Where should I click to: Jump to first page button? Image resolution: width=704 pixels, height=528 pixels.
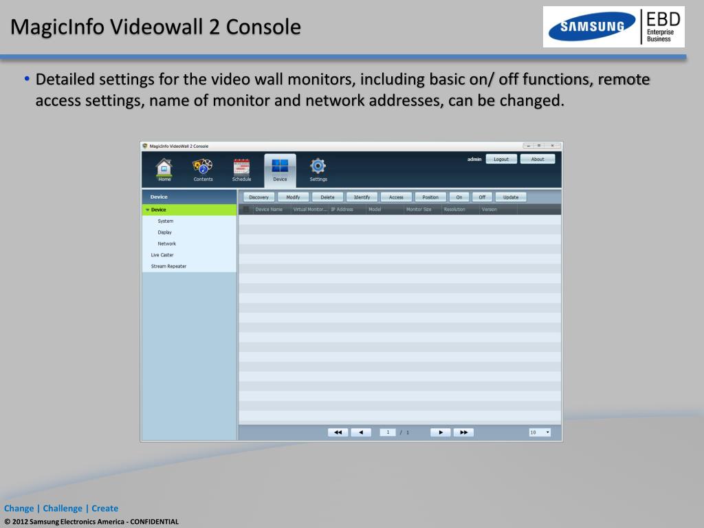click(x=338, y=432)
